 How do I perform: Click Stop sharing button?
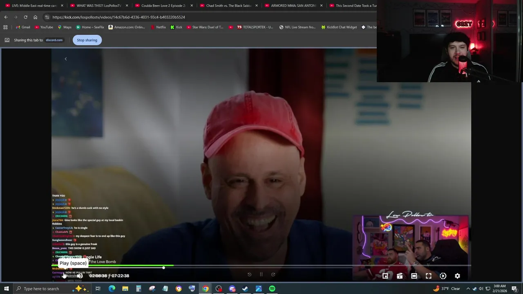pos(87,40)
